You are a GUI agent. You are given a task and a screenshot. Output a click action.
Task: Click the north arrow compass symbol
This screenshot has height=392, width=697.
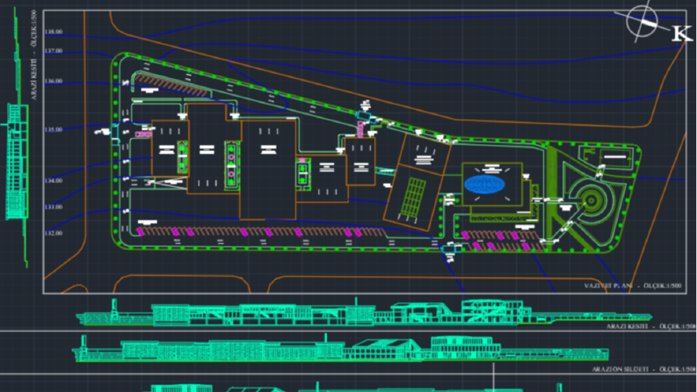pos(643,22)
